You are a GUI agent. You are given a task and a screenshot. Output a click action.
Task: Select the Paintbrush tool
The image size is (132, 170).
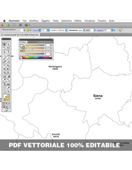coord(4,59)
